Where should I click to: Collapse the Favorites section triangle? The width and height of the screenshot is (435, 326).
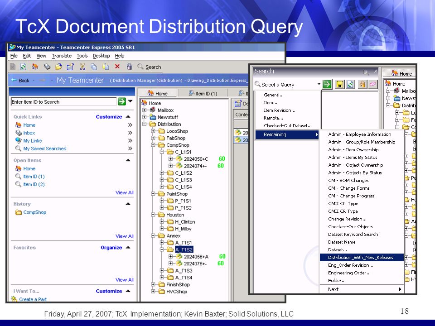coord(128,247)
